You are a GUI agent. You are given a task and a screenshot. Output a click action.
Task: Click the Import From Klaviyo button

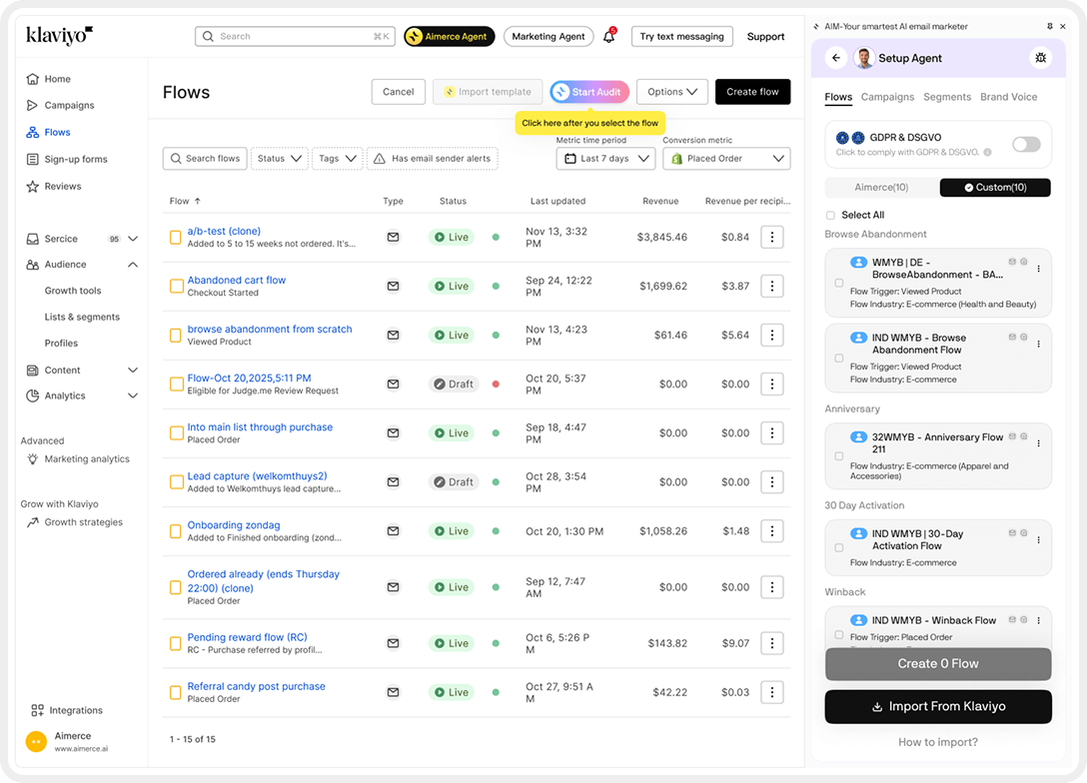tap(937, 706)
